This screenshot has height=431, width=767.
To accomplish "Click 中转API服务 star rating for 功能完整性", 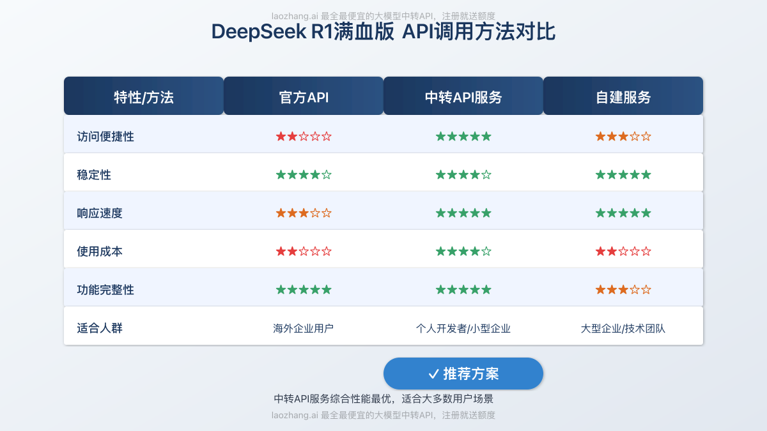I will (463, 289).
